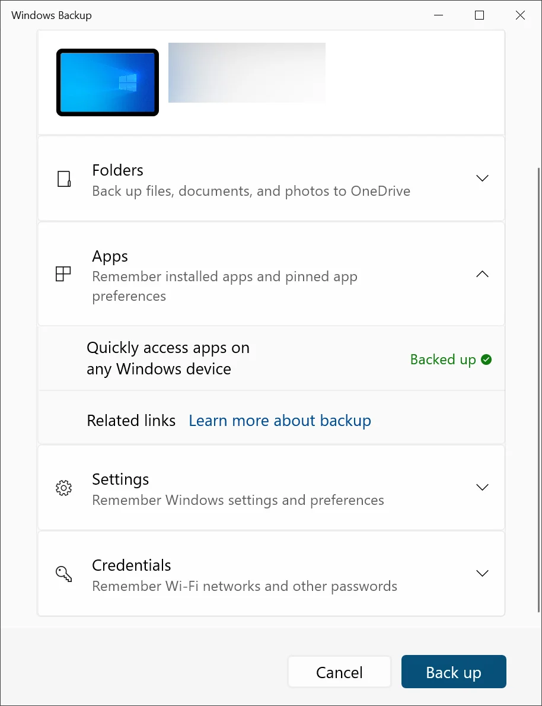Click the Folders document icon
The image size is (542, 706).
(63, 179)
